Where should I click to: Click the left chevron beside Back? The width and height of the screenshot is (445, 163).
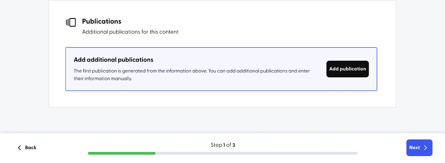click(x=19, y=148)
